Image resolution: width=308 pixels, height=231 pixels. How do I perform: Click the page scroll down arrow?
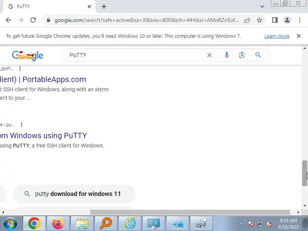[305, 206]
